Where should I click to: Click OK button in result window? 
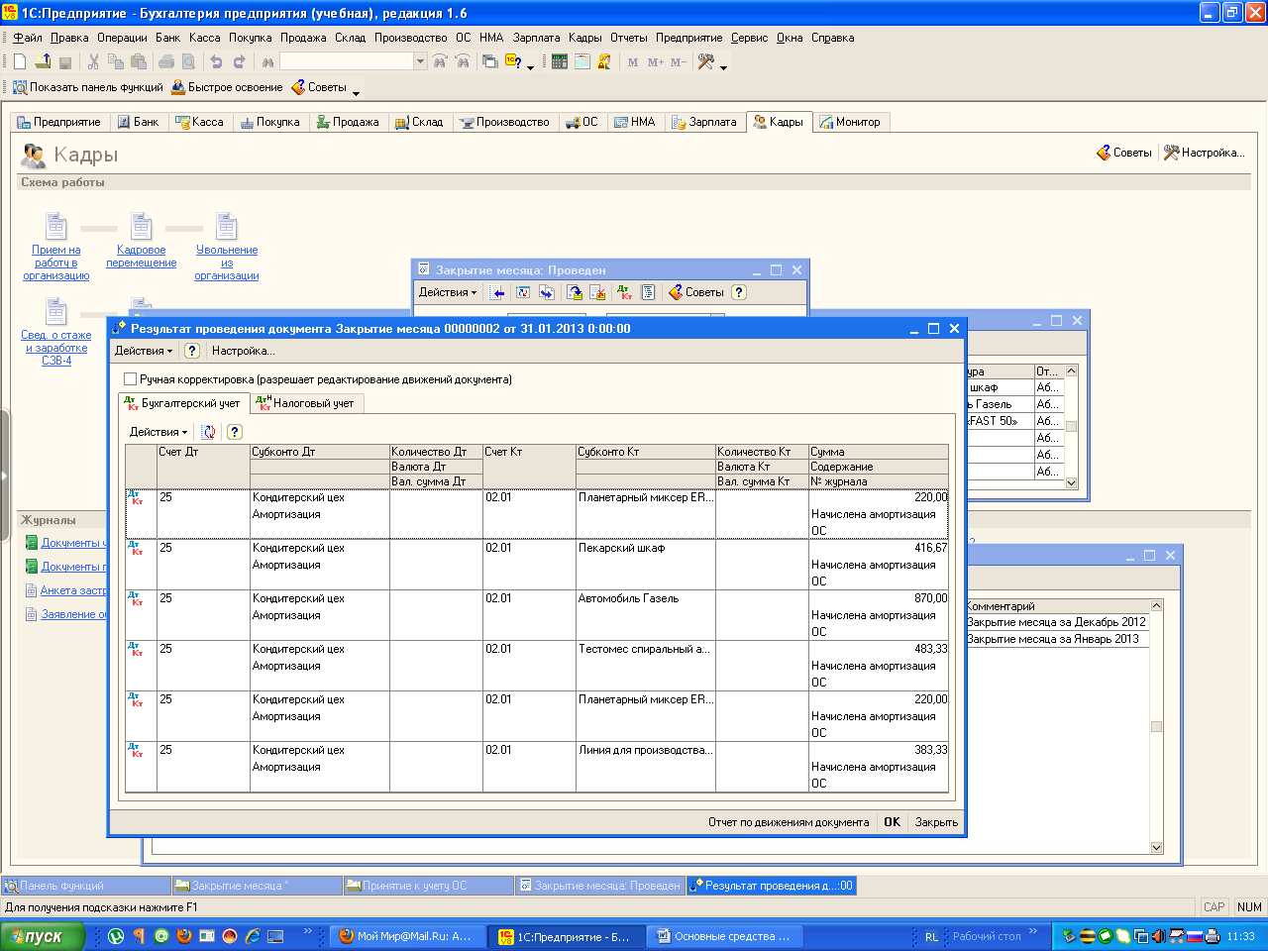point(892,822)
